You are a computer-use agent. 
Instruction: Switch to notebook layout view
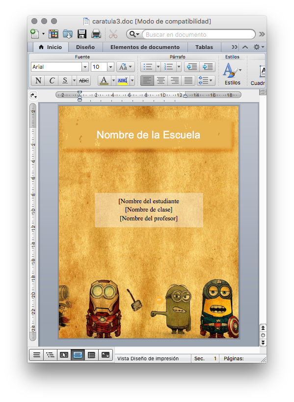(91, 355)
